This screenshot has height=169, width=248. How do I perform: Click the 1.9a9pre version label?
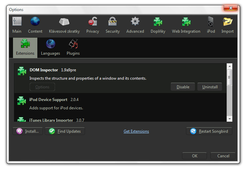click(68, 70)
